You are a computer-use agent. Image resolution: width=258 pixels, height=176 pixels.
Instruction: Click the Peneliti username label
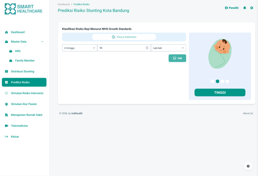click(234, 8)
